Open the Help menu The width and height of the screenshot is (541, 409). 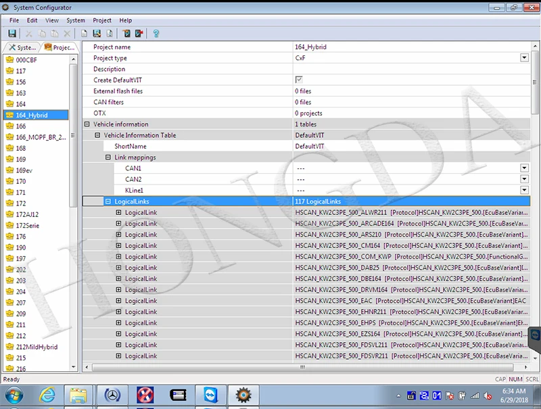point(126,20)
